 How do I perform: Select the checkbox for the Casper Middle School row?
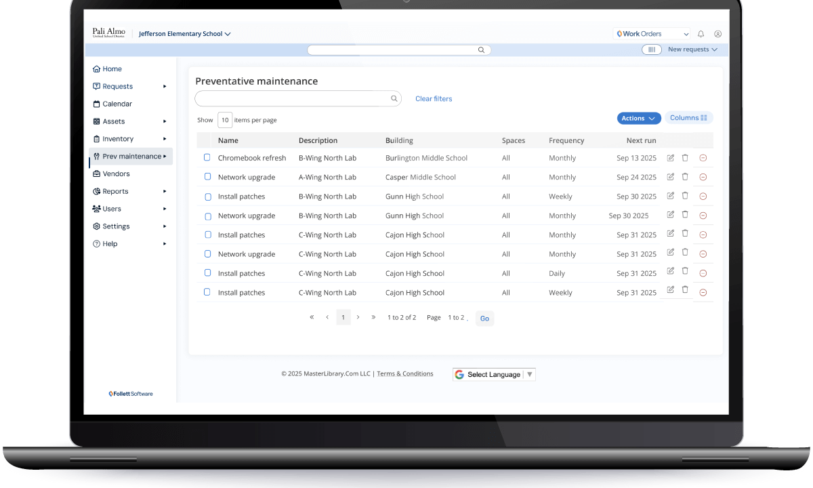[207, 177]
